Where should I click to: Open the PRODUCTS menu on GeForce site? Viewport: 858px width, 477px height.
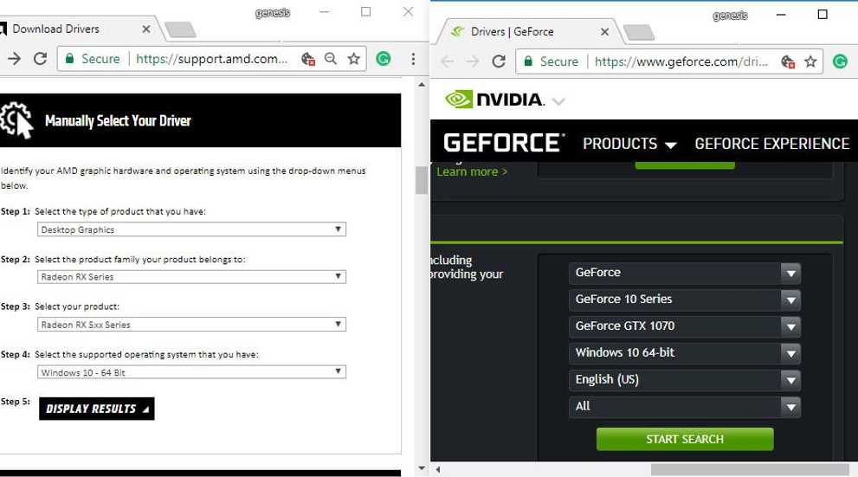[x=629, y=144]
